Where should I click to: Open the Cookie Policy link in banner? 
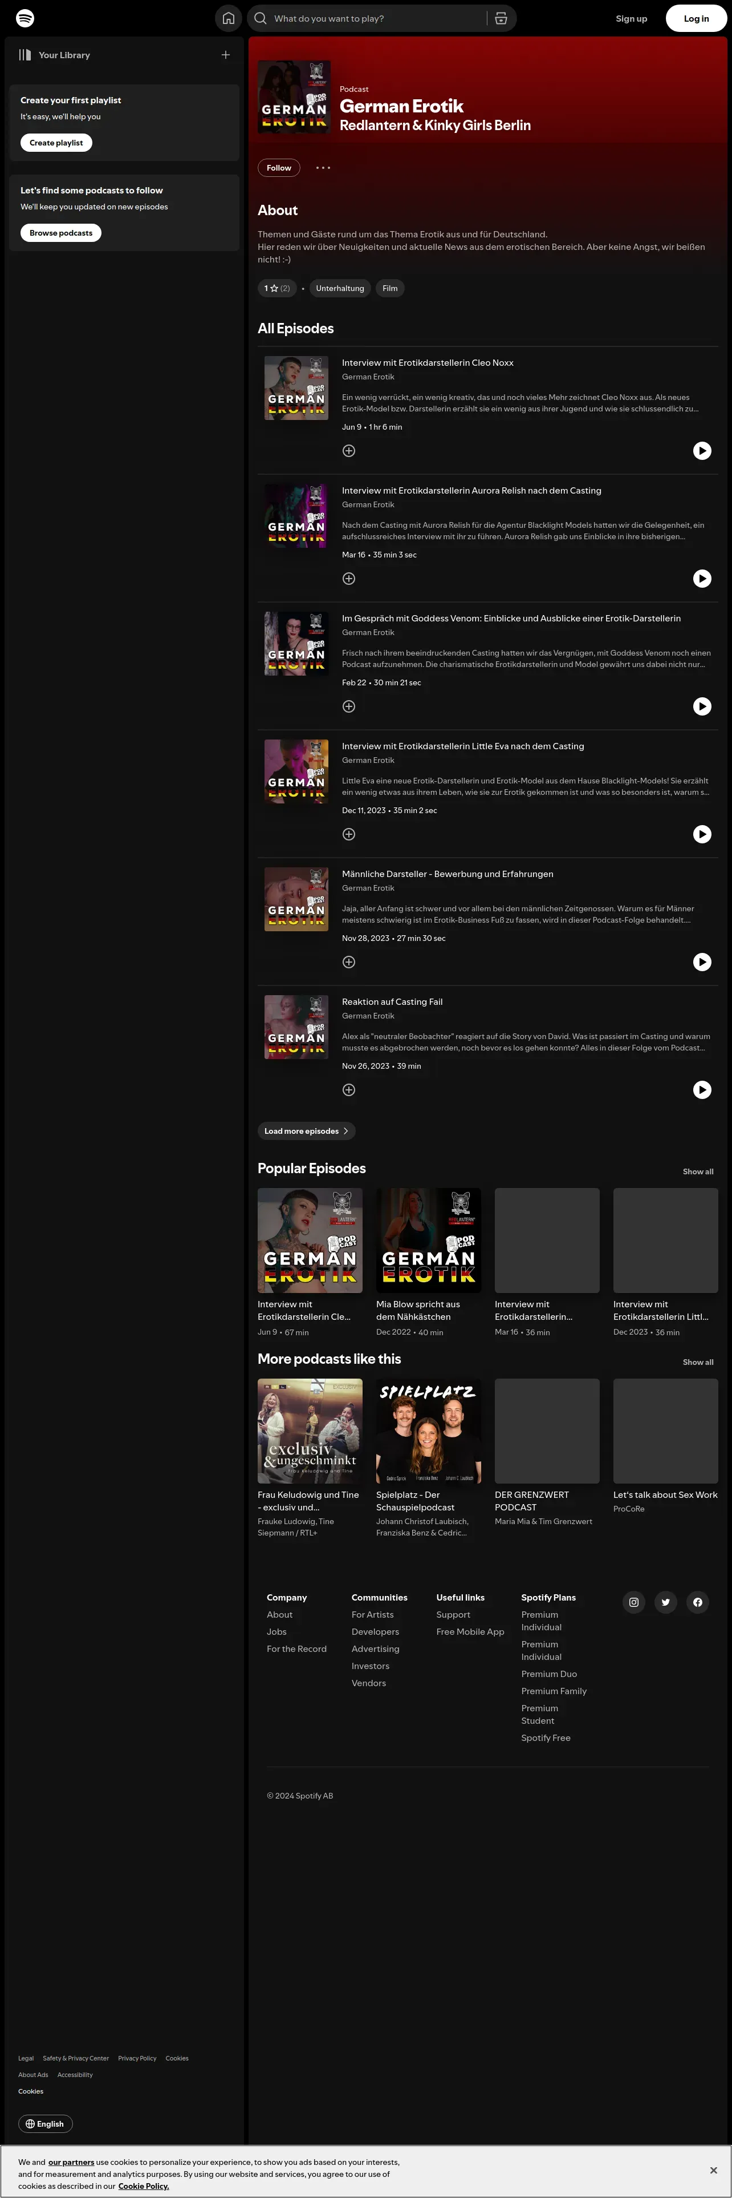coord(143,2186)
